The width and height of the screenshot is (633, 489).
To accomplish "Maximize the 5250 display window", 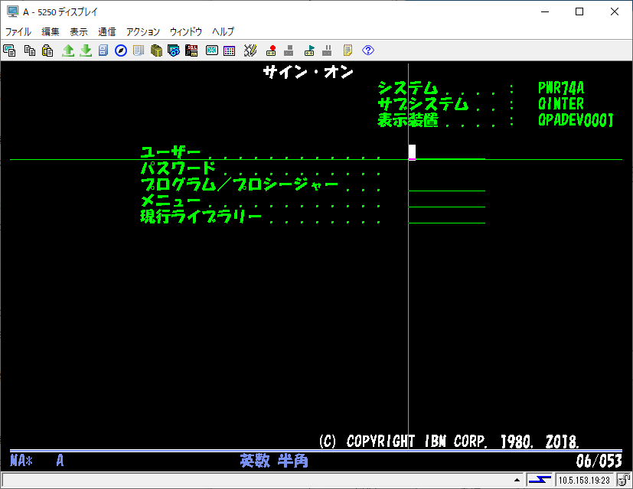I will tap(579, 11).
